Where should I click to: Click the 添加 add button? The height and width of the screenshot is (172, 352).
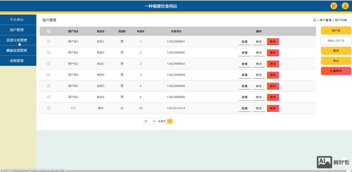pos(336,61)
